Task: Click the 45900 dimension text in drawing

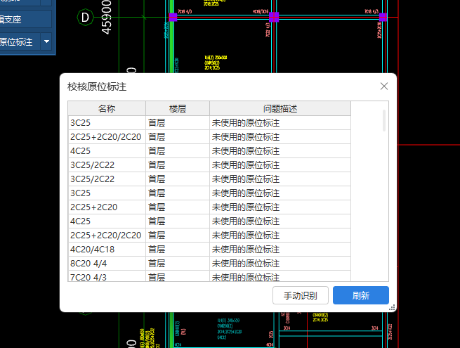Action: [x=107, y=17]
